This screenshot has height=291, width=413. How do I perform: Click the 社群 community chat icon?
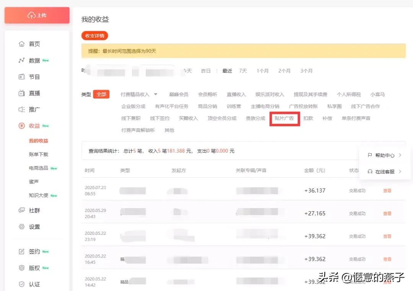(x=23, y=210)
